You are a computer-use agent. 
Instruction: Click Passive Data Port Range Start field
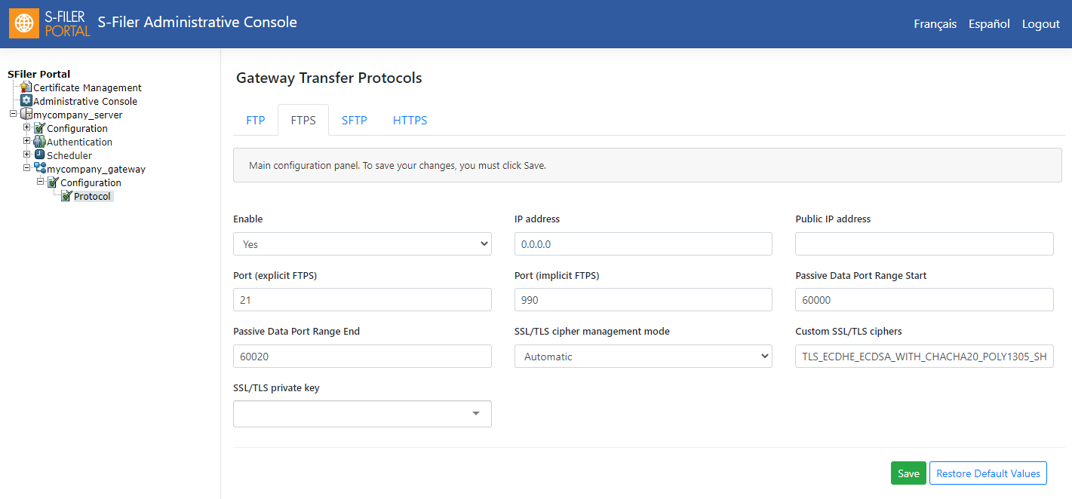(924, 300)
